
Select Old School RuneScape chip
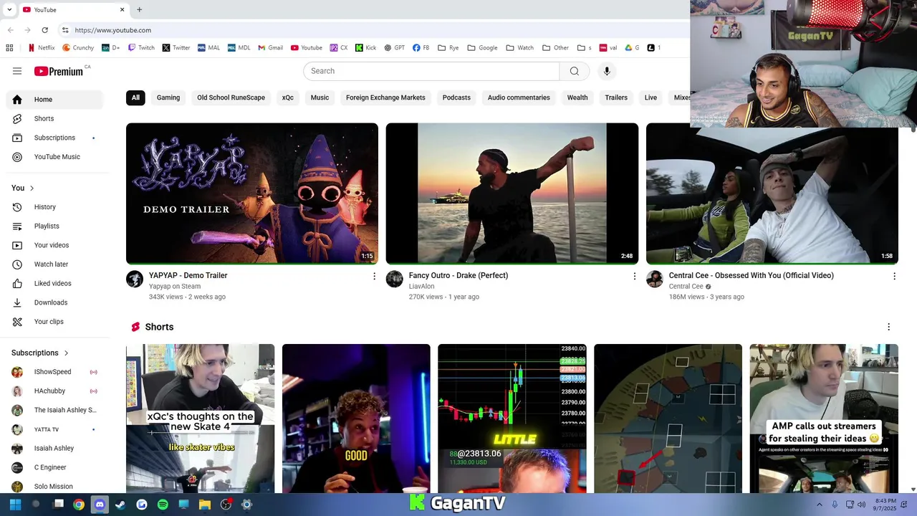pos(231,97)
